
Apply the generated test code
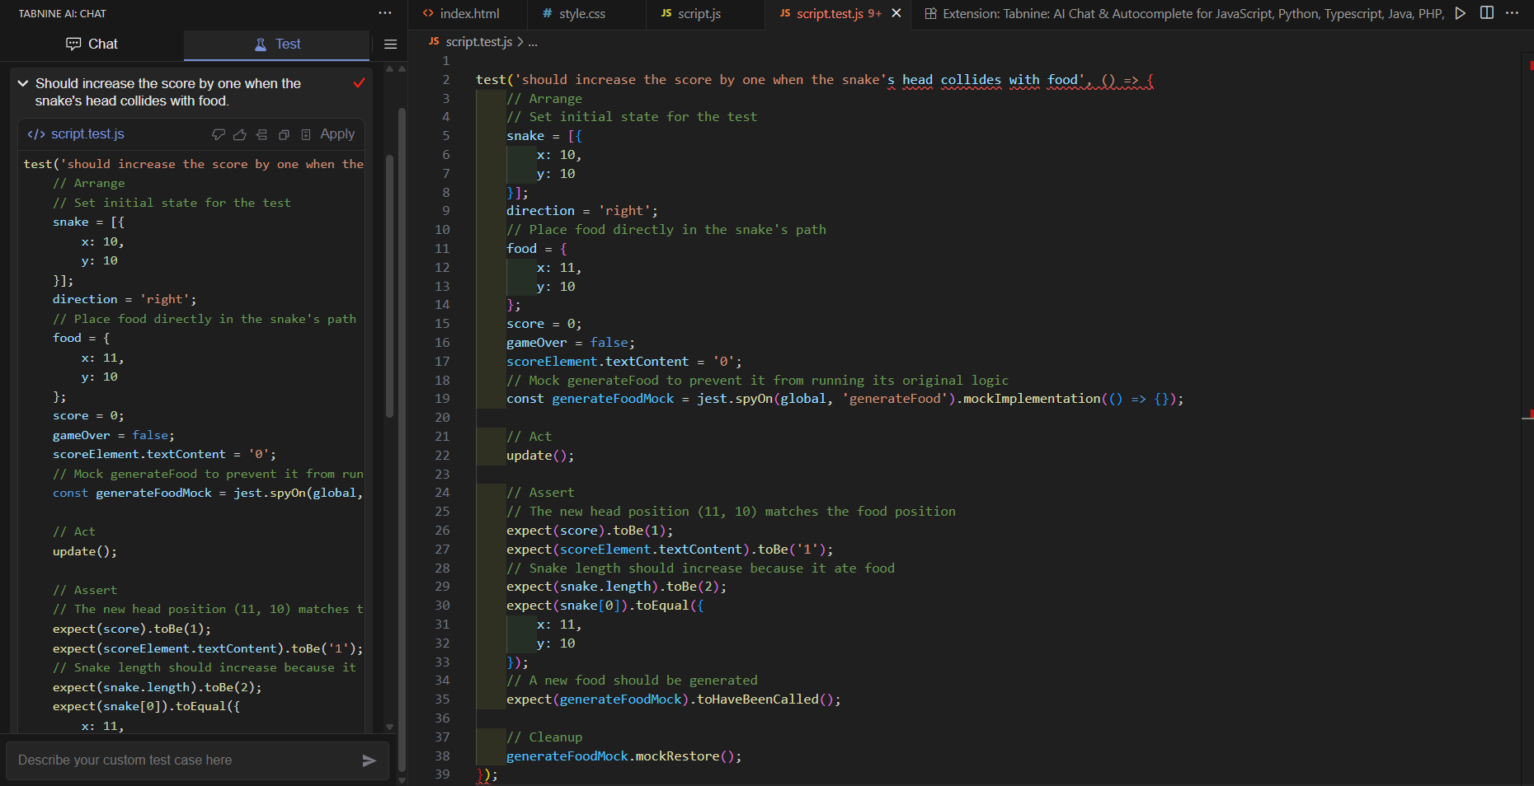point(336,134)
